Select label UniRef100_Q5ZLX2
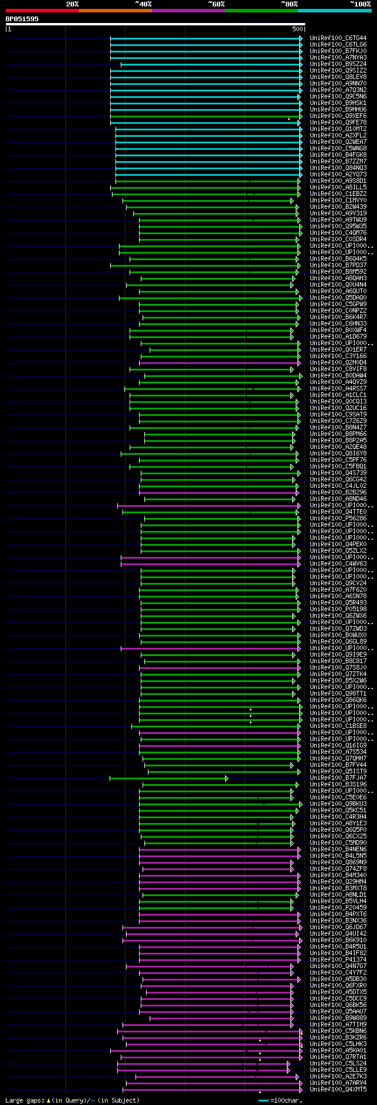The height and width of the screenshot is (1105, 377). (x=338, y=551)
